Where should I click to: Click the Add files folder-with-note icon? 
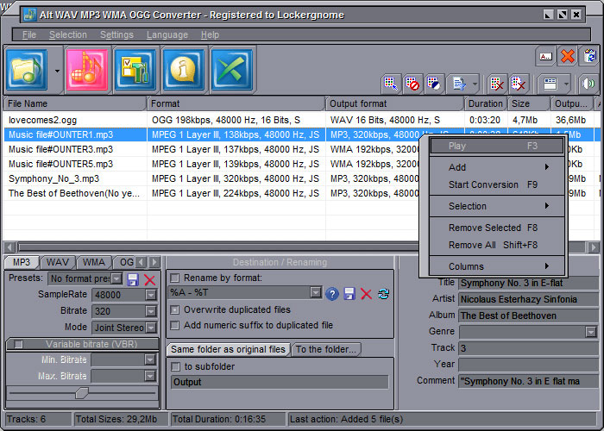(x=27, y=70)
